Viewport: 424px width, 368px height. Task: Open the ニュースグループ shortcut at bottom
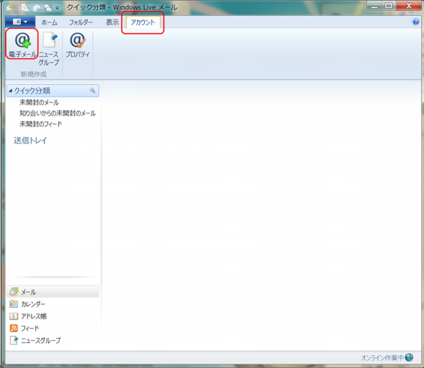click(x=35, y=340)
